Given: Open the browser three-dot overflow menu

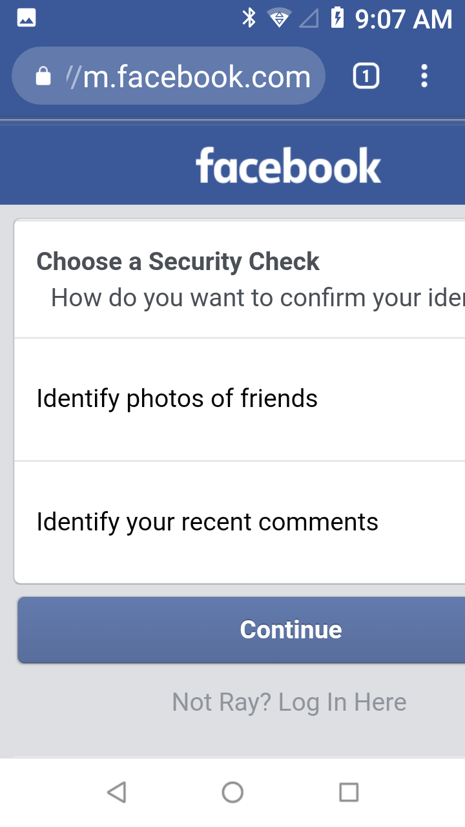Looking at the screenshot, I should 424,76.
